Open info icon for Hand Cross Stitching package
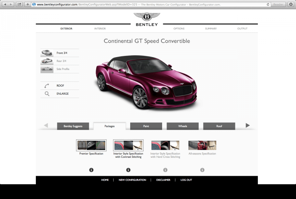 pos(165,170)
